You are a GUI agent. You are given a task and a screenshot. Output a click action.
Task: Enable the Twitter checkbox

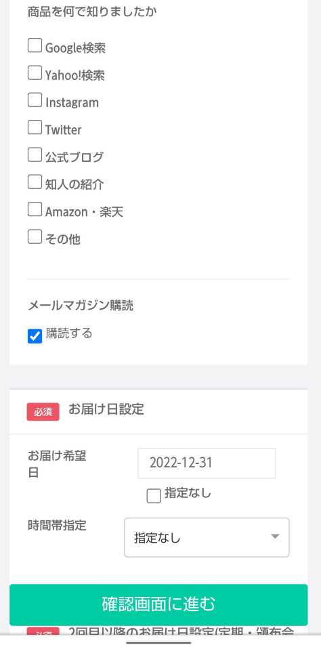[35, 127]
